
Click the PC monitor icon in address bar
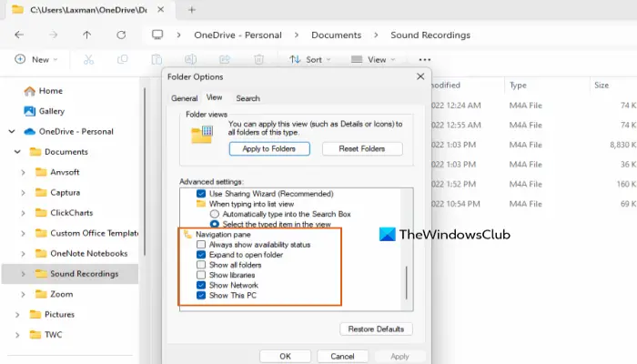coord(157,35)
